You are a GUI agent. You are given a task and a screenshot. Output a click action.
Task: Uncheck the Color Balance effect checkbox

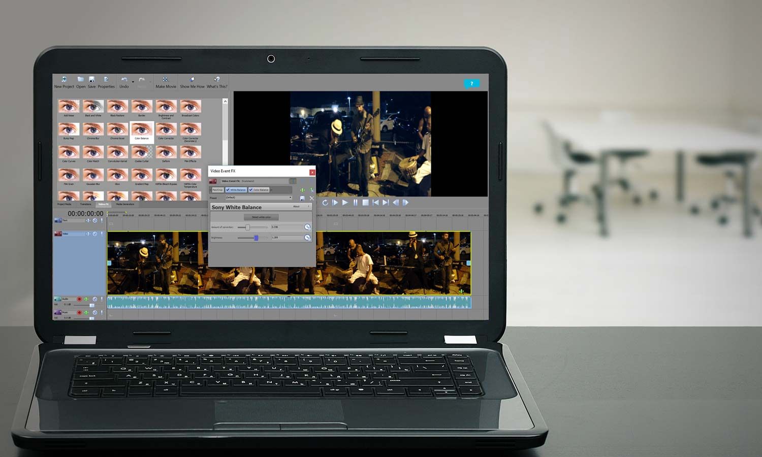point(251,190)
